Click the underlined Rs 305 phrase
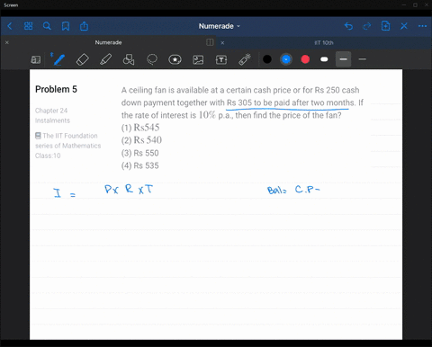 pos(291,102)
